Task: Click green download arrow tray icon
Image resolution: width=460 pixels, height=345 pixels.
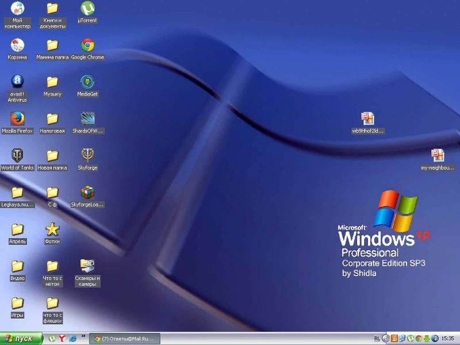Action: click(x=427, y=339)
